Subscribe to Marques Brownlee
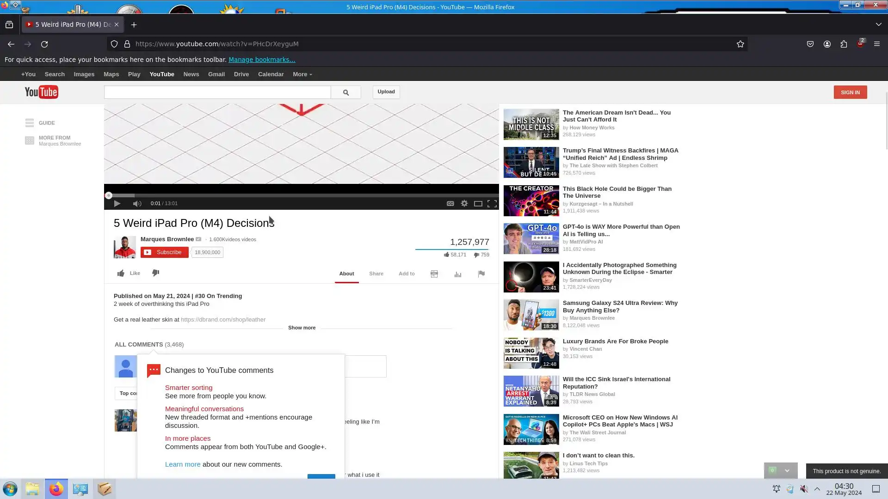Viewport: 888px width, 499px height. pos(164,252)
